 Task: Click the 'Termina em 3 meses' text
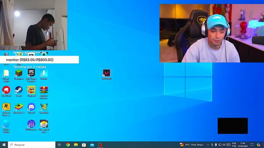pos(30,67)
